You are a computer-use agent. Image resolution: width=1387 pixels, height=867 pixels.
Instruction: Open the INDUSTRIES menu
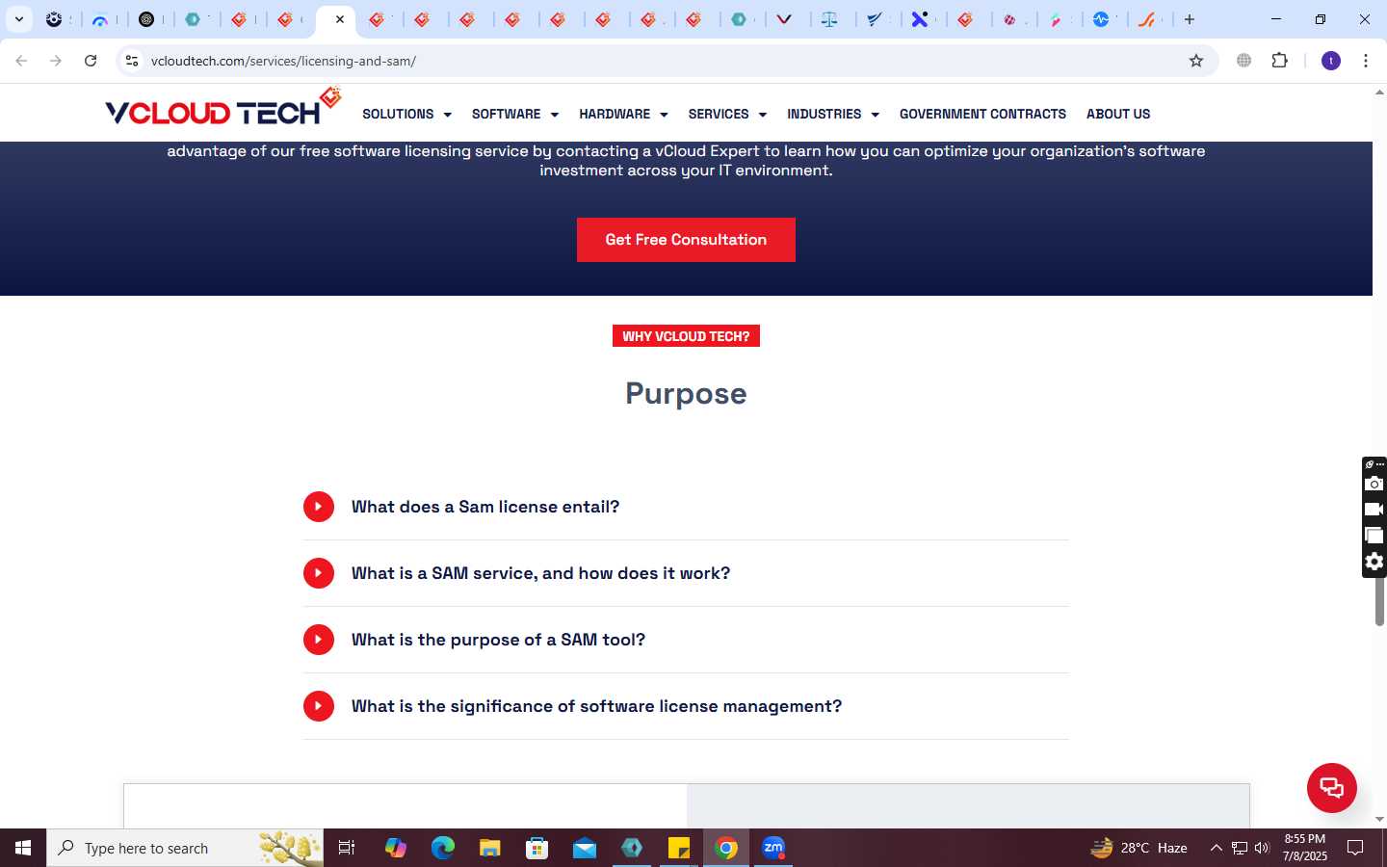833,114
